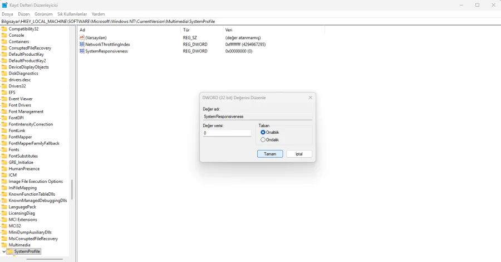This screenshot has height=262, width=501.
Task: Select the Ondalık radio button
Action: (263, 140)
